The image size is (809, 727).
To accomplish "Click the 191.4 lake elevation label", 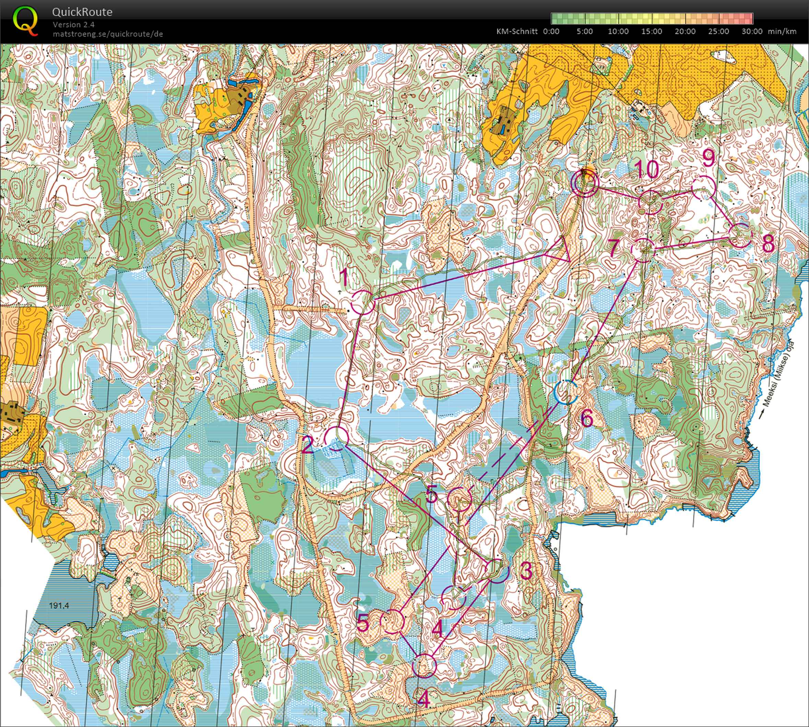I will (x=59, y=606).
